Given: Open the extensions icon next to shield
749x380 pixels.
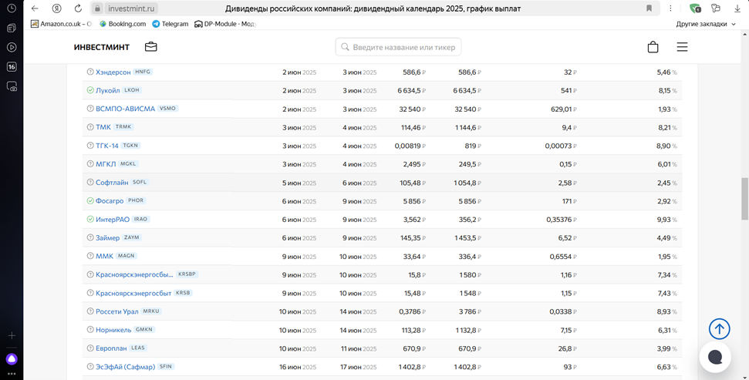Looking at the screenshot, I should coord(715,8).
